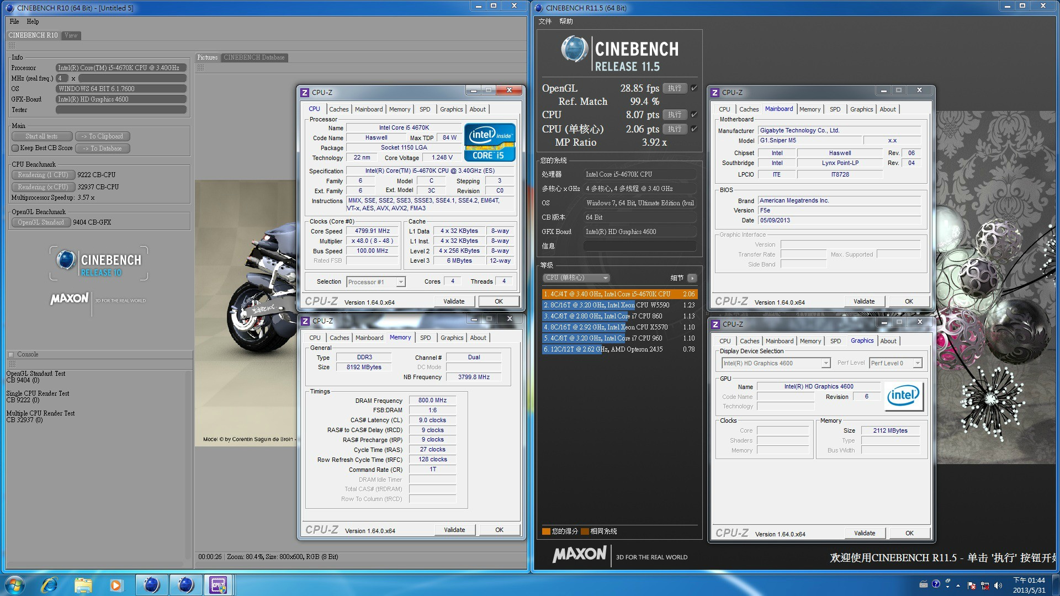Run OpenGL Standard benchmark
The width and height of the screenshot is (1060, 596).
click(x=41, y=222)
